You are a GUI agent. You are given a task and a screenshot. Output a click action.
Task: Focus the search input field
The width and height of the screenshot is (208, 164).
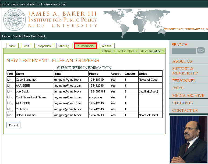pos(184,51)
